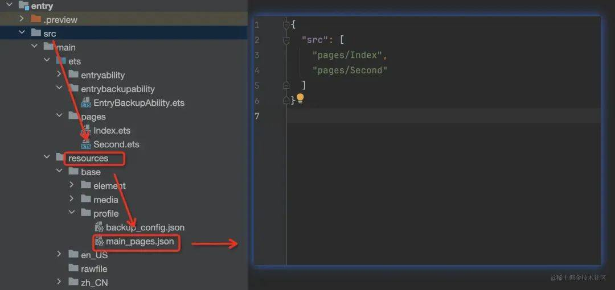Click the main folder icon
Viewport: 615px width, 290px height.
[x=48, y=47]
